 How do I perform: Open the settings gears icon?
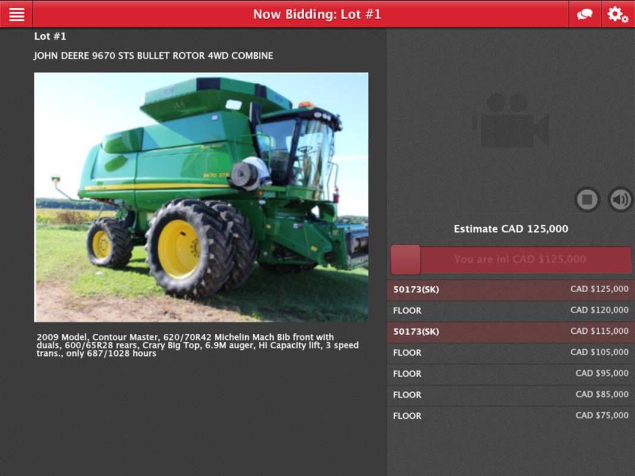[x=618, y=14]
